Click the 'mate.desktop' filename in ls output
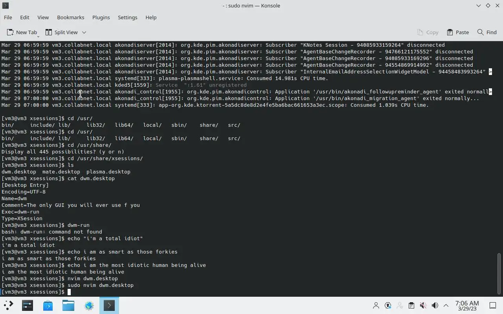This screenshot has height=314, width=503. pos(61,172)
